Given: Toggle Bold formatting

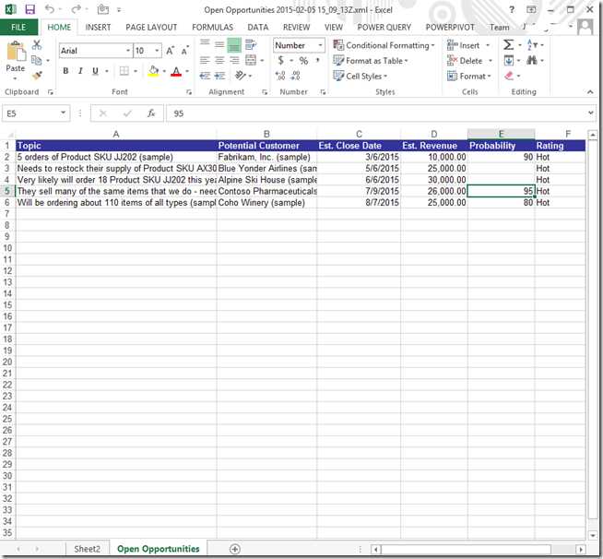Looking at the screenshot, I should [65, 71].
